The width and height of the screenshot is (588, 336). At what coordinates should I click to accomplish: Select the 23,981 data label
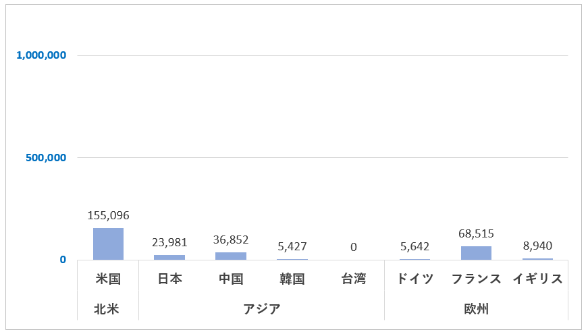click(169, 243)
